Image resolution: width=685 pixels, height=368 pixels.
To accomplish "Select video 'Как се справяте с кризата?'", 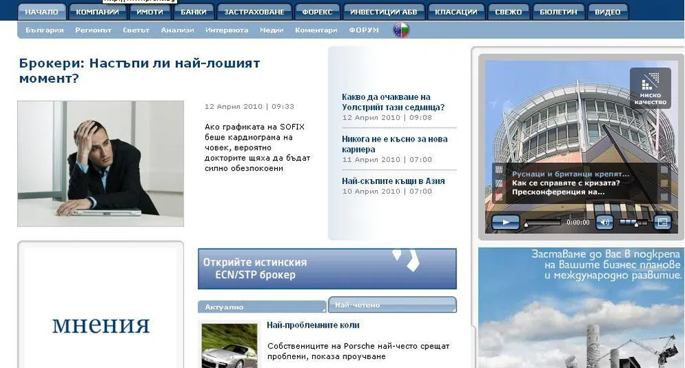I will 566,183.
